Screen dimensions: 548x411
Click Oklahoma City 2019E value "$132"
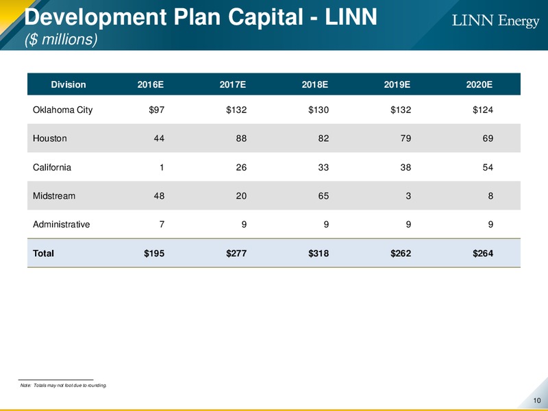point(401,110)
